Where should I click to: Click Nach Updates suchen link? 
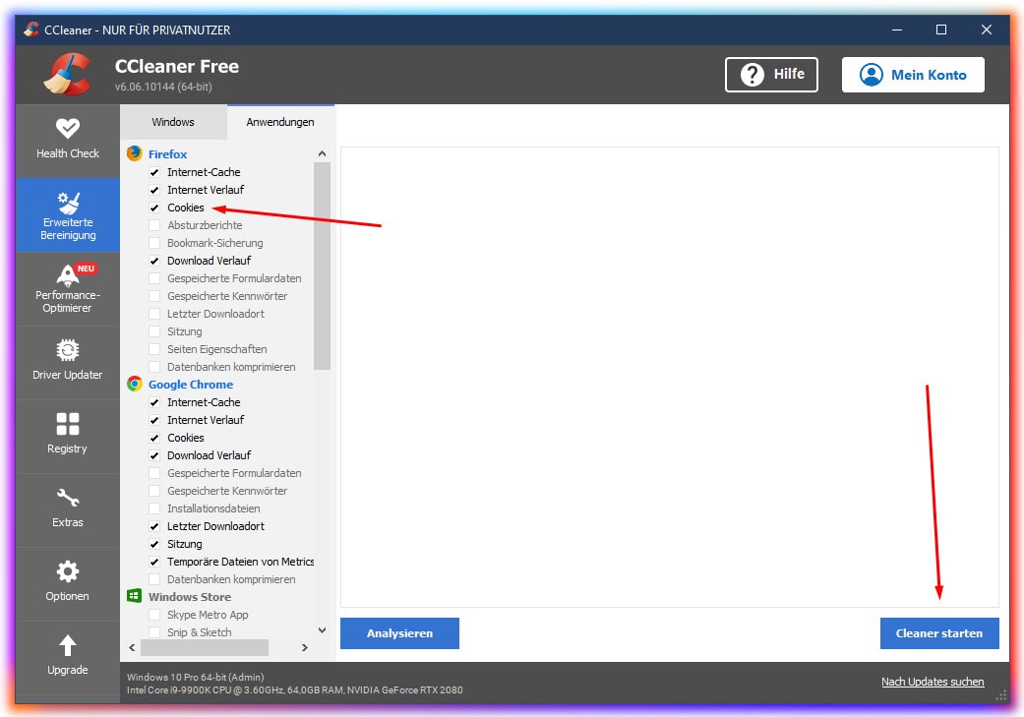[x=933, y=682]
